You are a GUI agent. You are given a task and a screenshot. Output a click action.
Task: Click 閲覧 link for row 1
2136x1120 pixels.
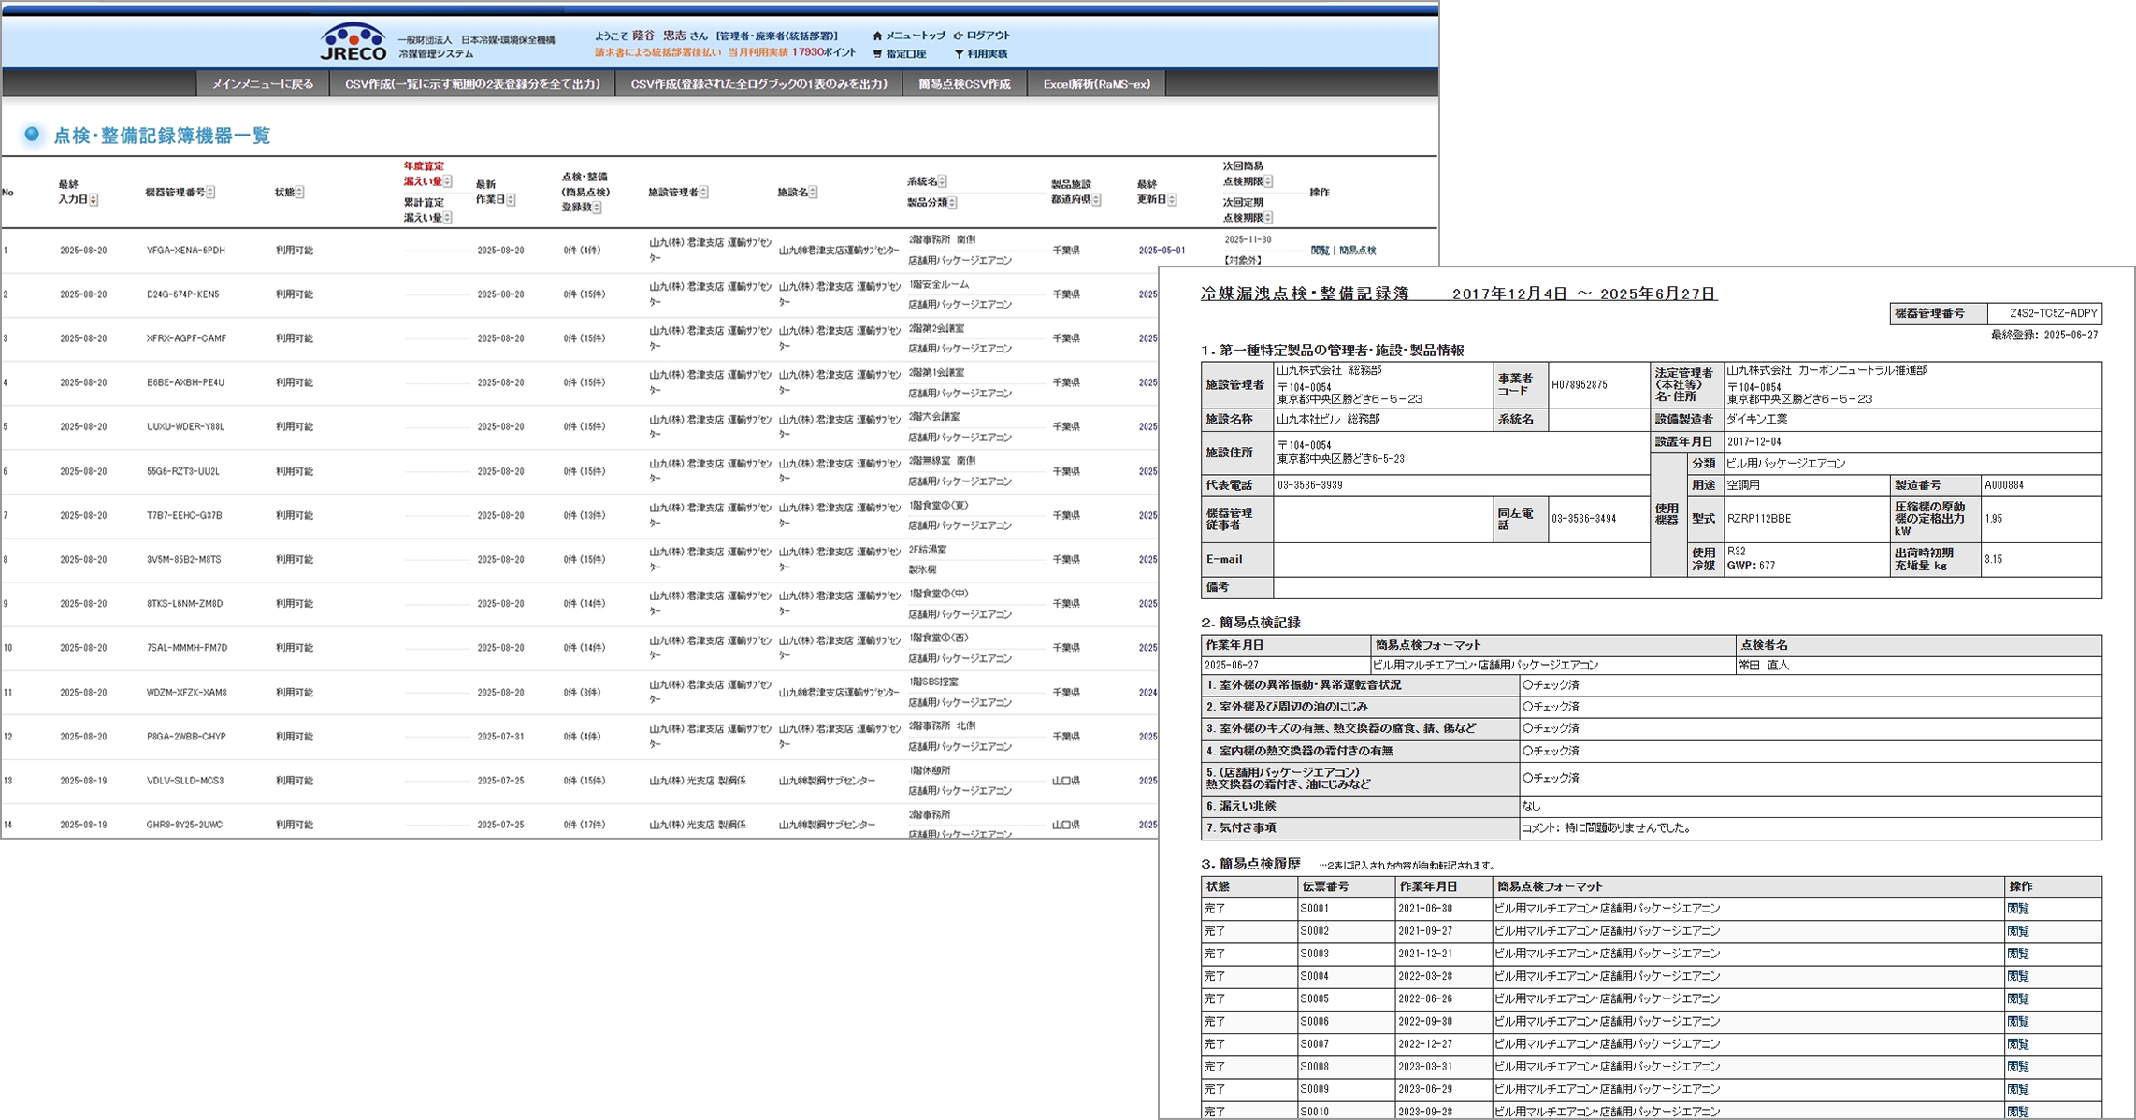(x=1320, y=251)
